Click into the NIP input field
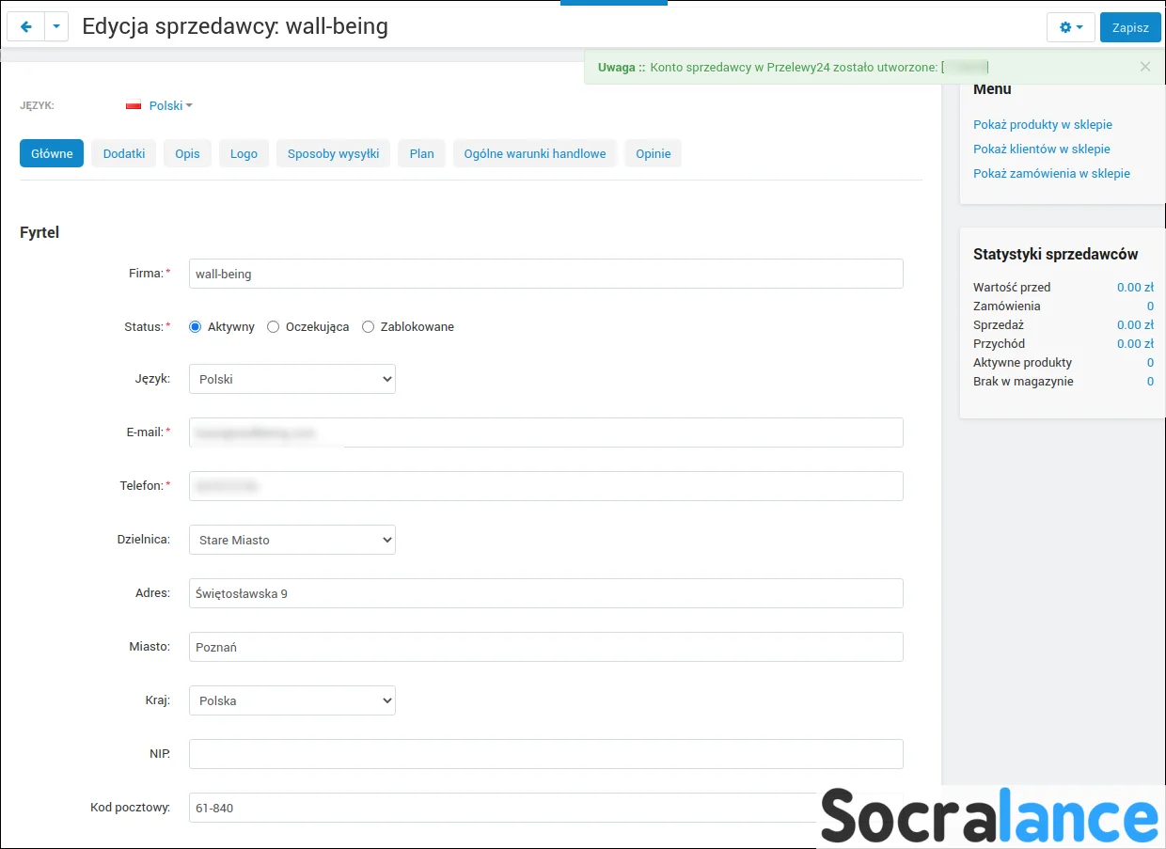This screenshot has width=1166, height=849. pos(545,754)
